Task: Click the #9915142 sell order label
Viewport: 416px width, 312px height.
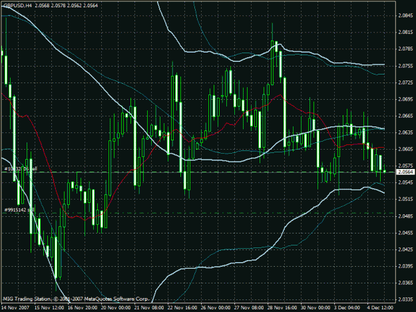Action: (x=19, y=210)
